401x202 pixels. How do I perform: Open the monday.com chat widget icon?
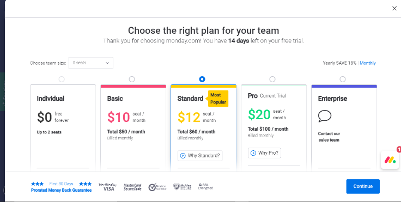(x=390, y=160)
